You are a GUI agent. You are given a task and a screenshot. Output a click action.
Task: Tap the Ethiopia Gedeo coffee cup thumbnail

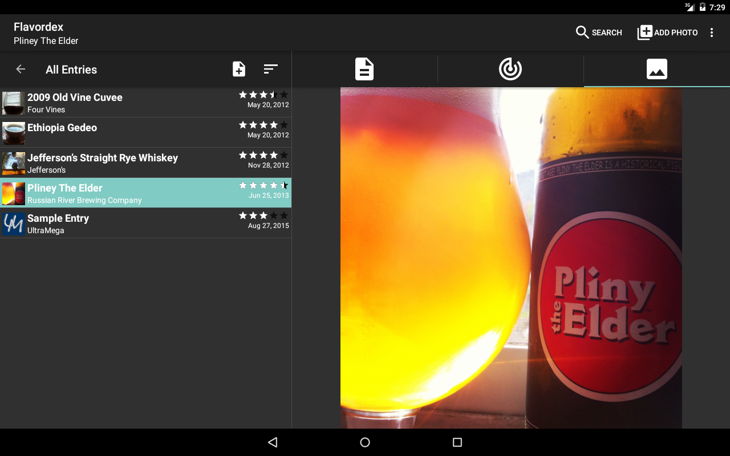click(x=14, y=133)
